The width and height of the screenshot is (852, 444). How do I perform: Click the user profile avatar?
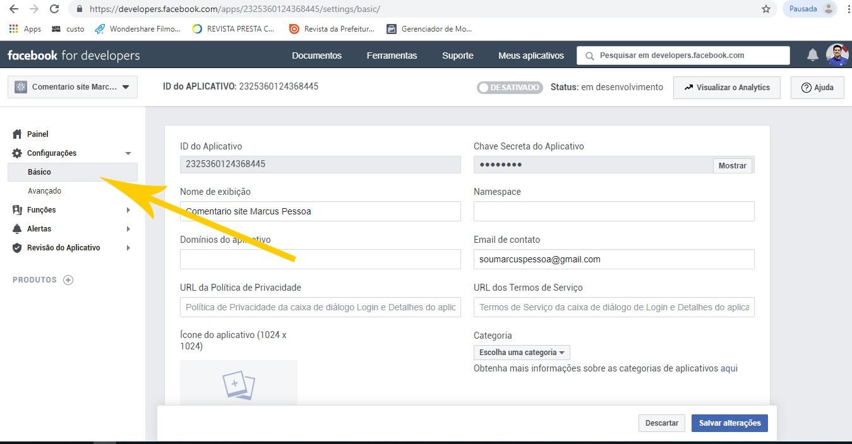(x=837, y=55)
